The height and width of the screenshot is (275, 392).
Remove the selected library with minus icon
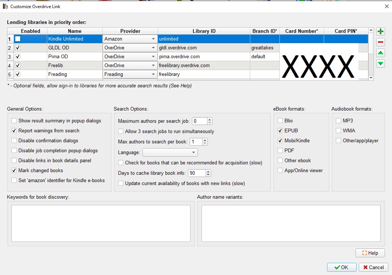coord(380,42)
